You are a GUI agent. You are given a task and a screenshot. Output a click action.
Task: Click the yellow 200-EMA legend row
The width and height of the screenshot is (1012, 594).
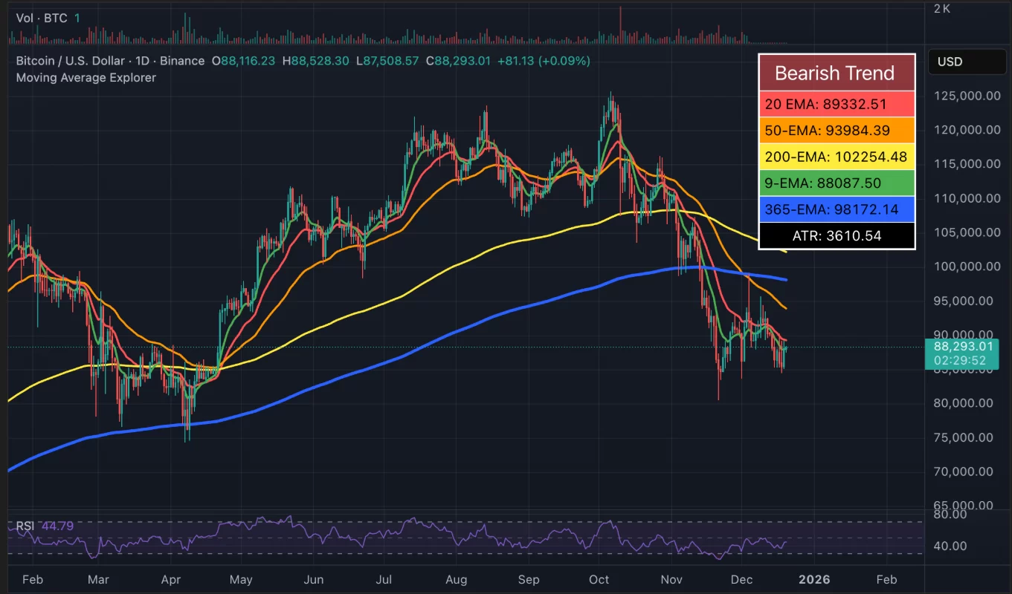(x=837, y=157)
